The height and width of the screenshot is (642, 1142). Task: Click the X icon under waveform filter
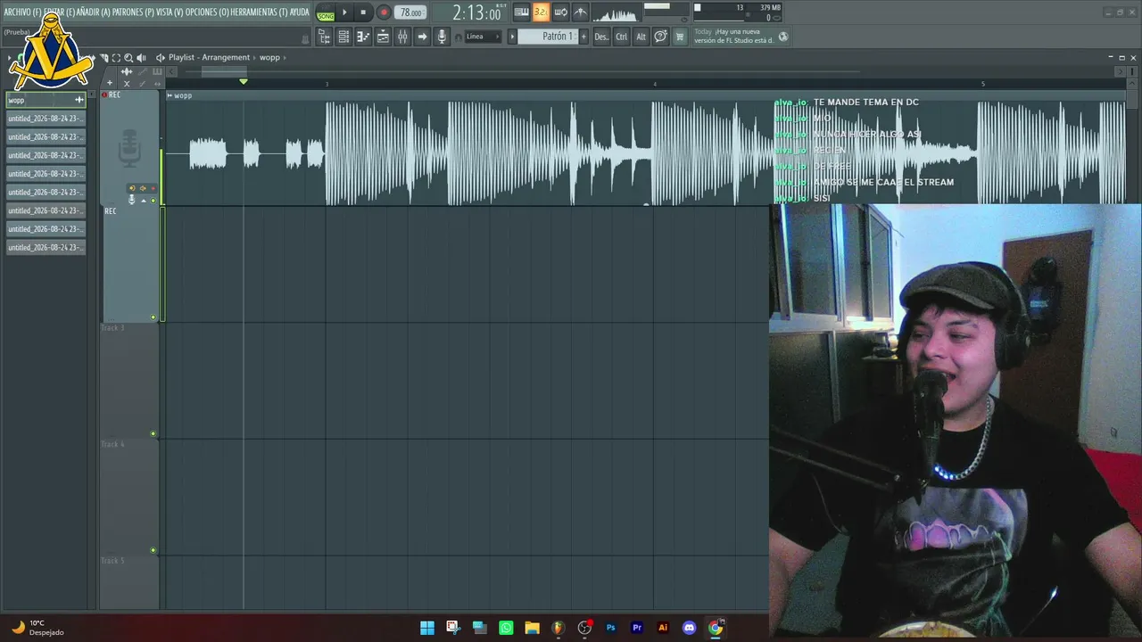pyautogui.click(x=127, y=84)
